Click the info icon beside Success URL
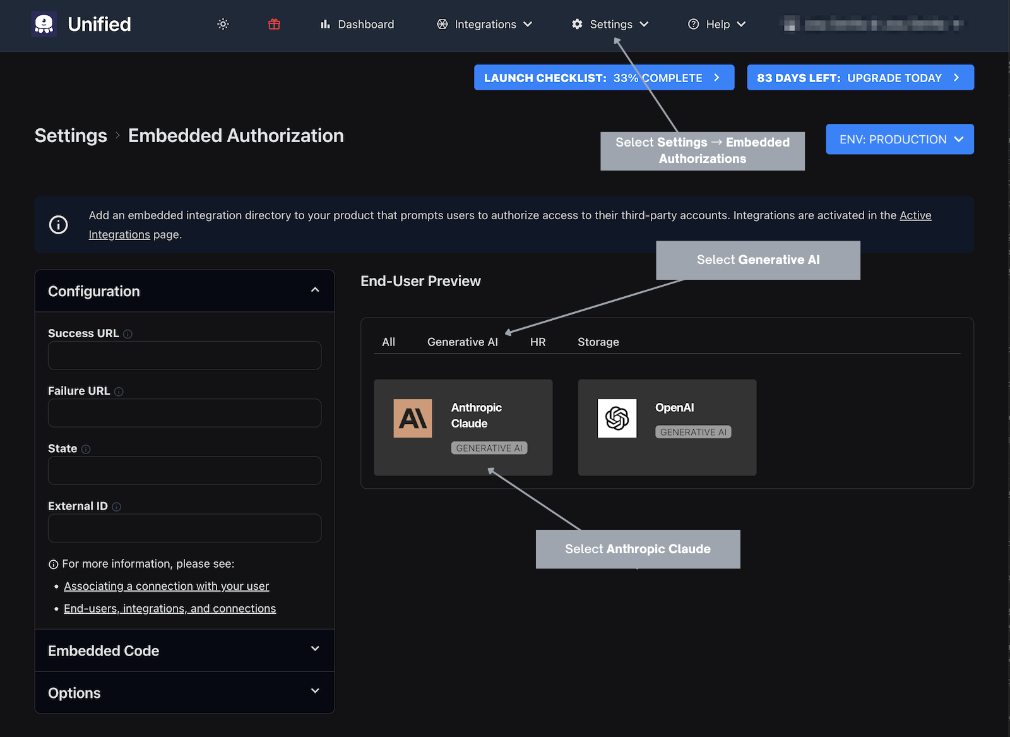Screen dimensions: 1010x737 point(128,333)
